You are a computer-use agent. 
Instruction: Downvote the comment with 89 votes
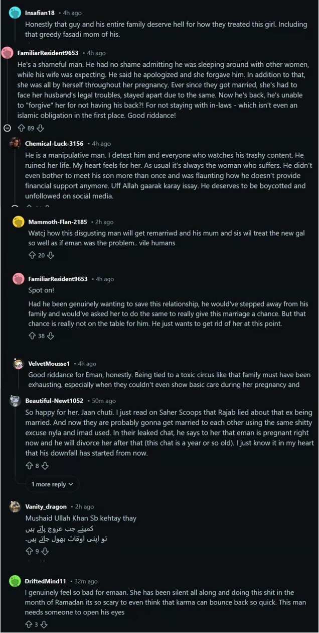[40, 128]
